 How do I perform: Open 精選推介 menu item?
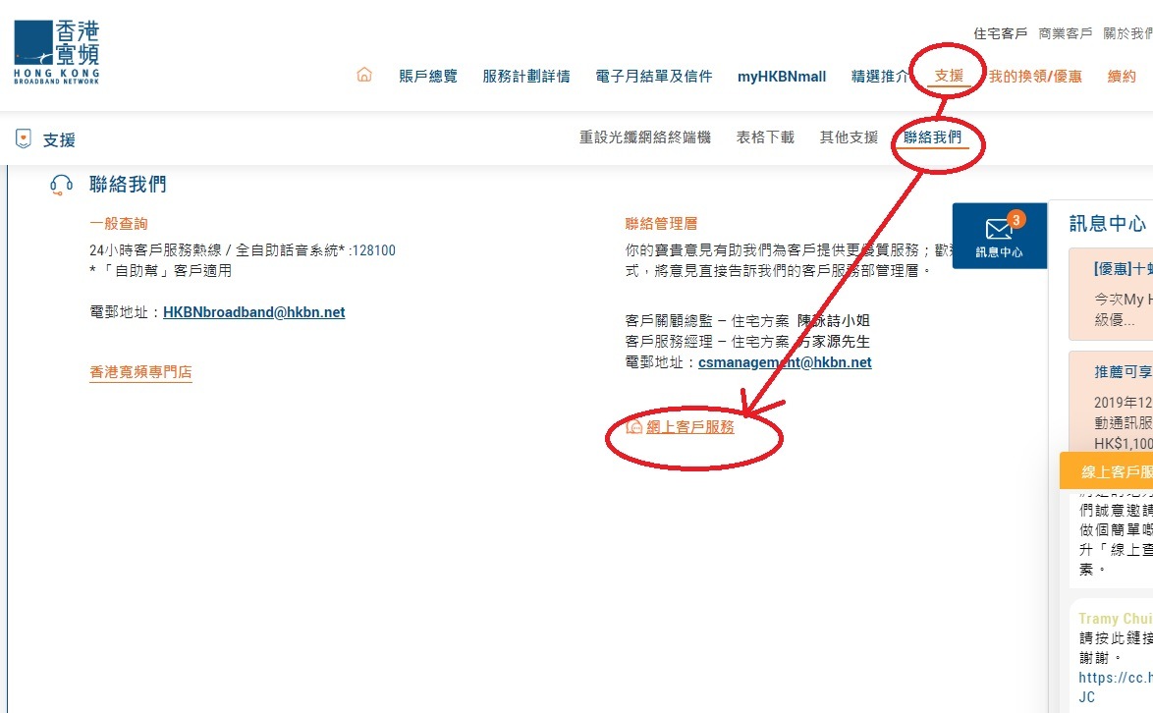click(x=880, y=77)
